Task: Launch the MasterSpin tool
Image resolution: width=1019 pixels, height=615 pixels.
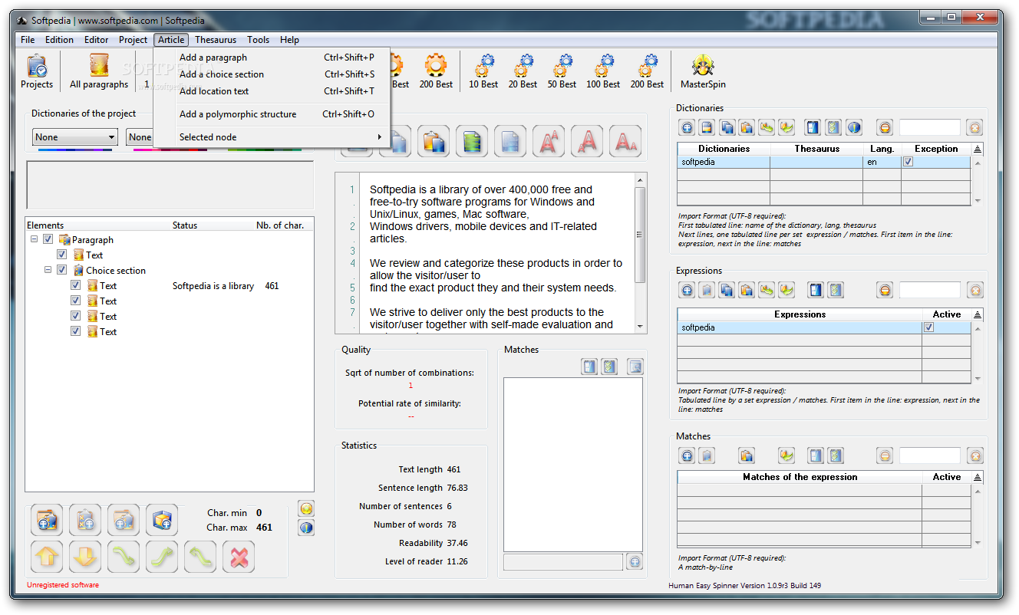Action: point(703,71)
